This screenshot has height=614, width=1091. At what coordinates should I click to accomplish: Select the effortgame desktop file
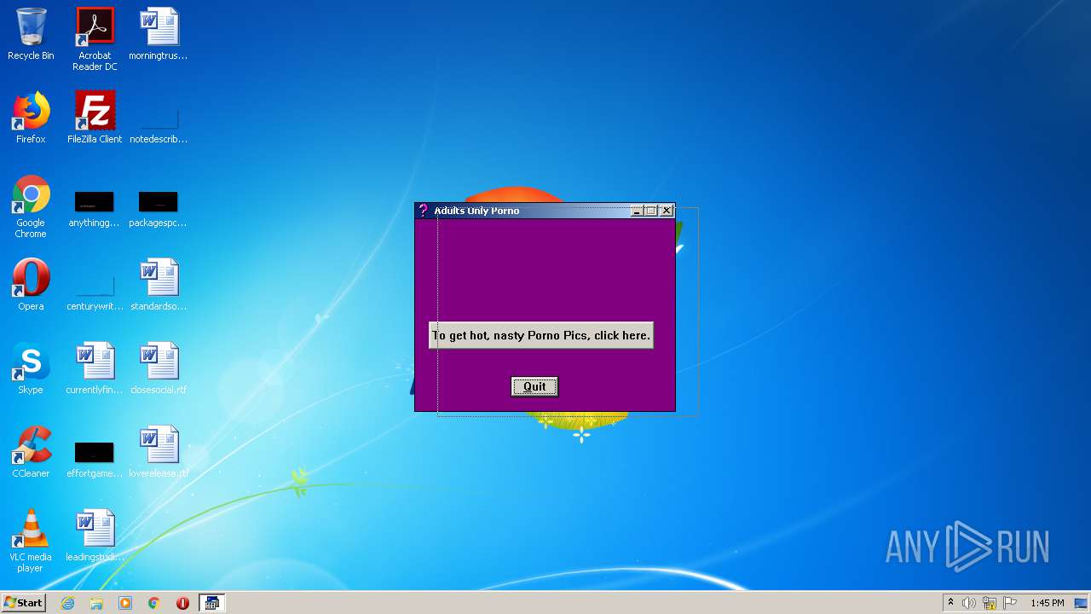click(95, 460)
